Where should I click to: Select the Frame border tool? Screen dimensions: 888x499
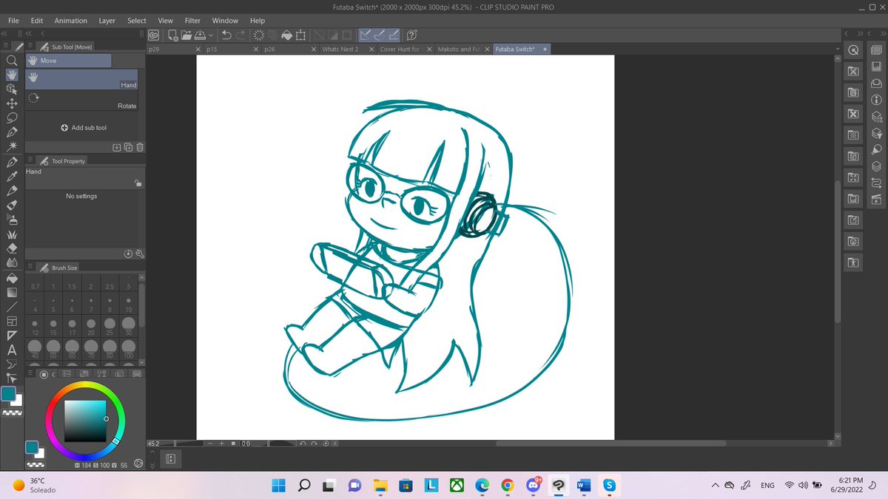[12, 322]
